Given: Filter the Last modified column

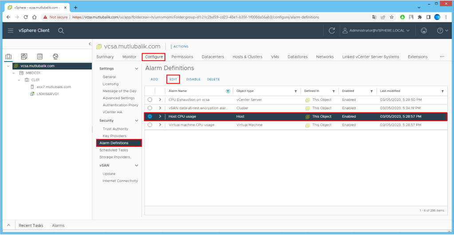Looking at the screenshot, I should click(x=442, y=91).
